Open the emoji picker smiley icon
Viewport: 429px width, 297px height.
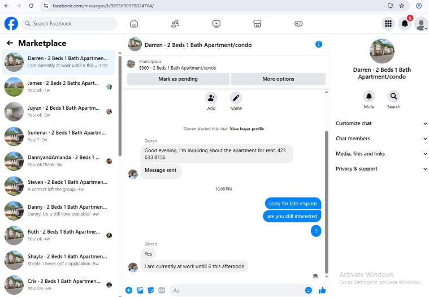[309, 290]
